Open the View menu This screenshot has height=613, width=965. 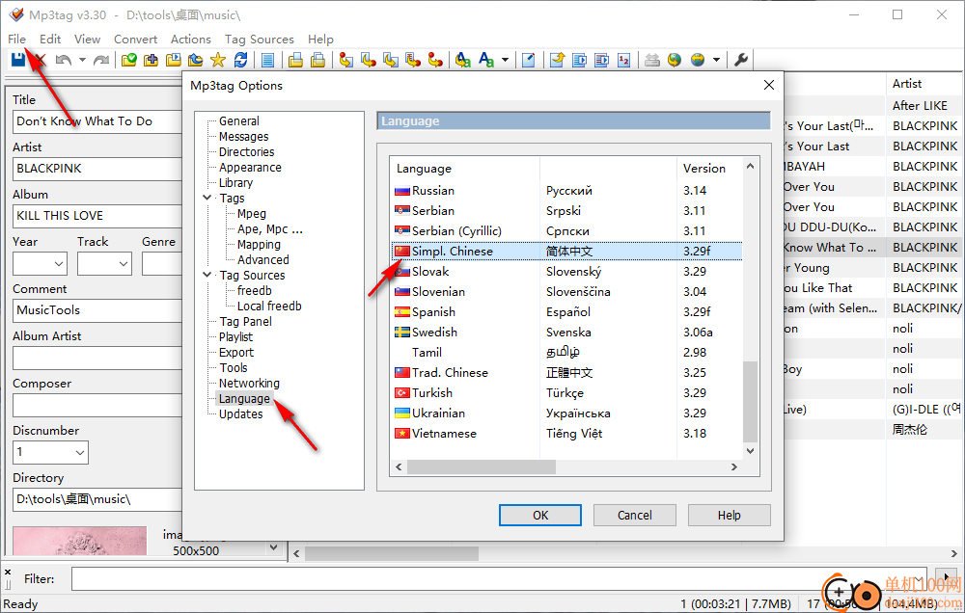point(88,40)
